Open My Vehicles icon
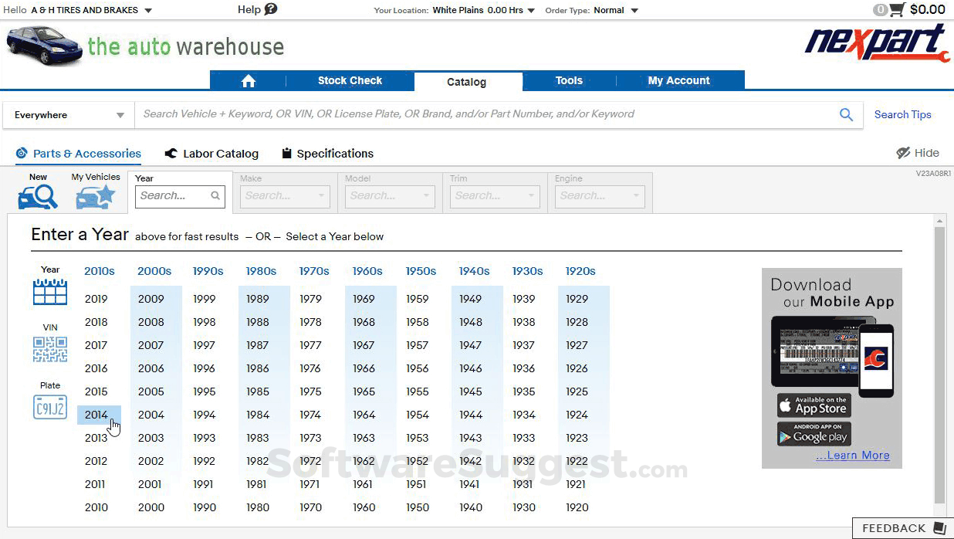954x539 pixels. pyautogui.click(x=95, y=198)
